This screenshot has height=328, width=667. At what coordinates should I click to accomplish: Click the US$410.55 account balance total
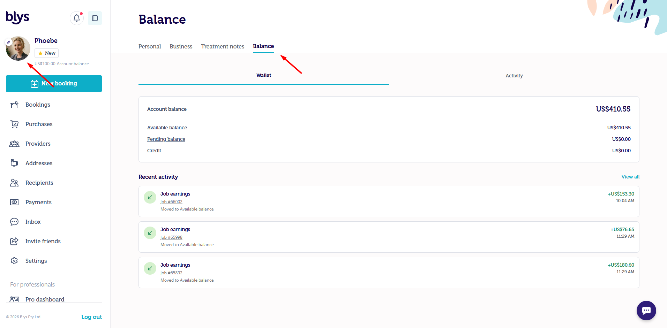[x=613, y=109]
